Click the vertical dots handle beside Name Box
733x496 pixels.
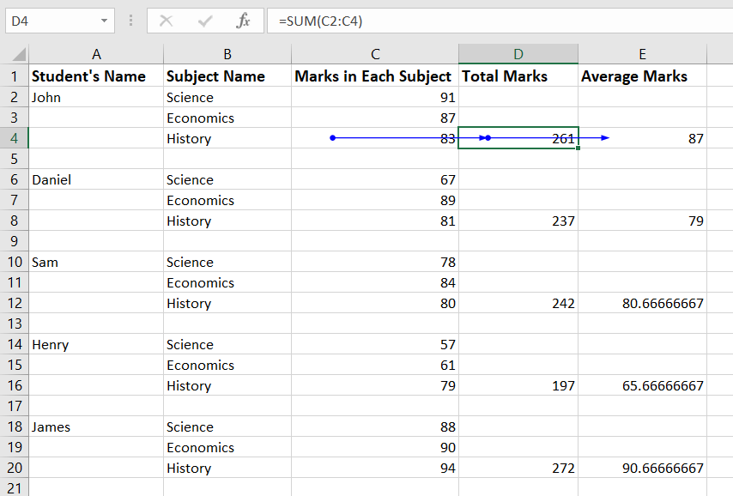130,21
